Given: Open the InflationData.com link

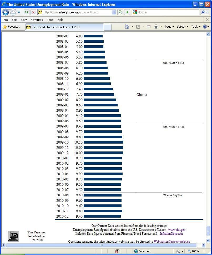Looking at the screenshot, I should (x=171, y=234).
